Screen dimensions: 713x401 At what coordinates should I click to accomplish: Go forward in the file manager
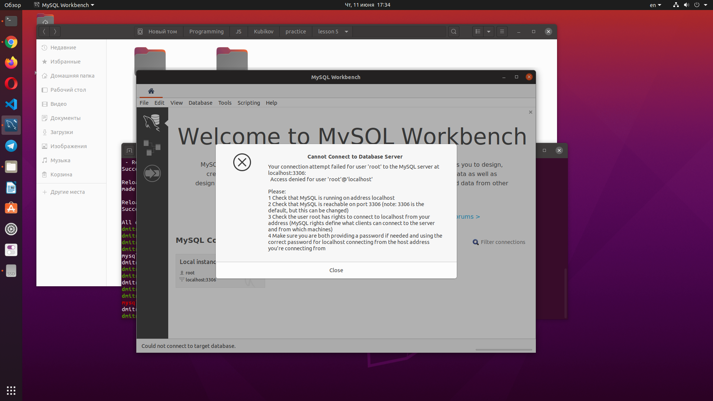(55, 32)
